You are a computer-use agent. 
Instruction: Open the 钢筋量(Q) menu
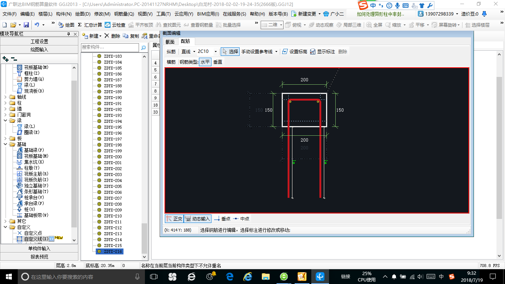click(124, 14)
